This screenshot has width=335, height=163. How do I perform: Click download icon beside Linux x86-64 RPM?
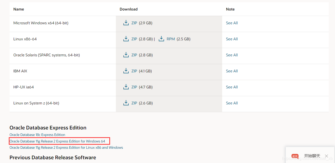[161, 39]
